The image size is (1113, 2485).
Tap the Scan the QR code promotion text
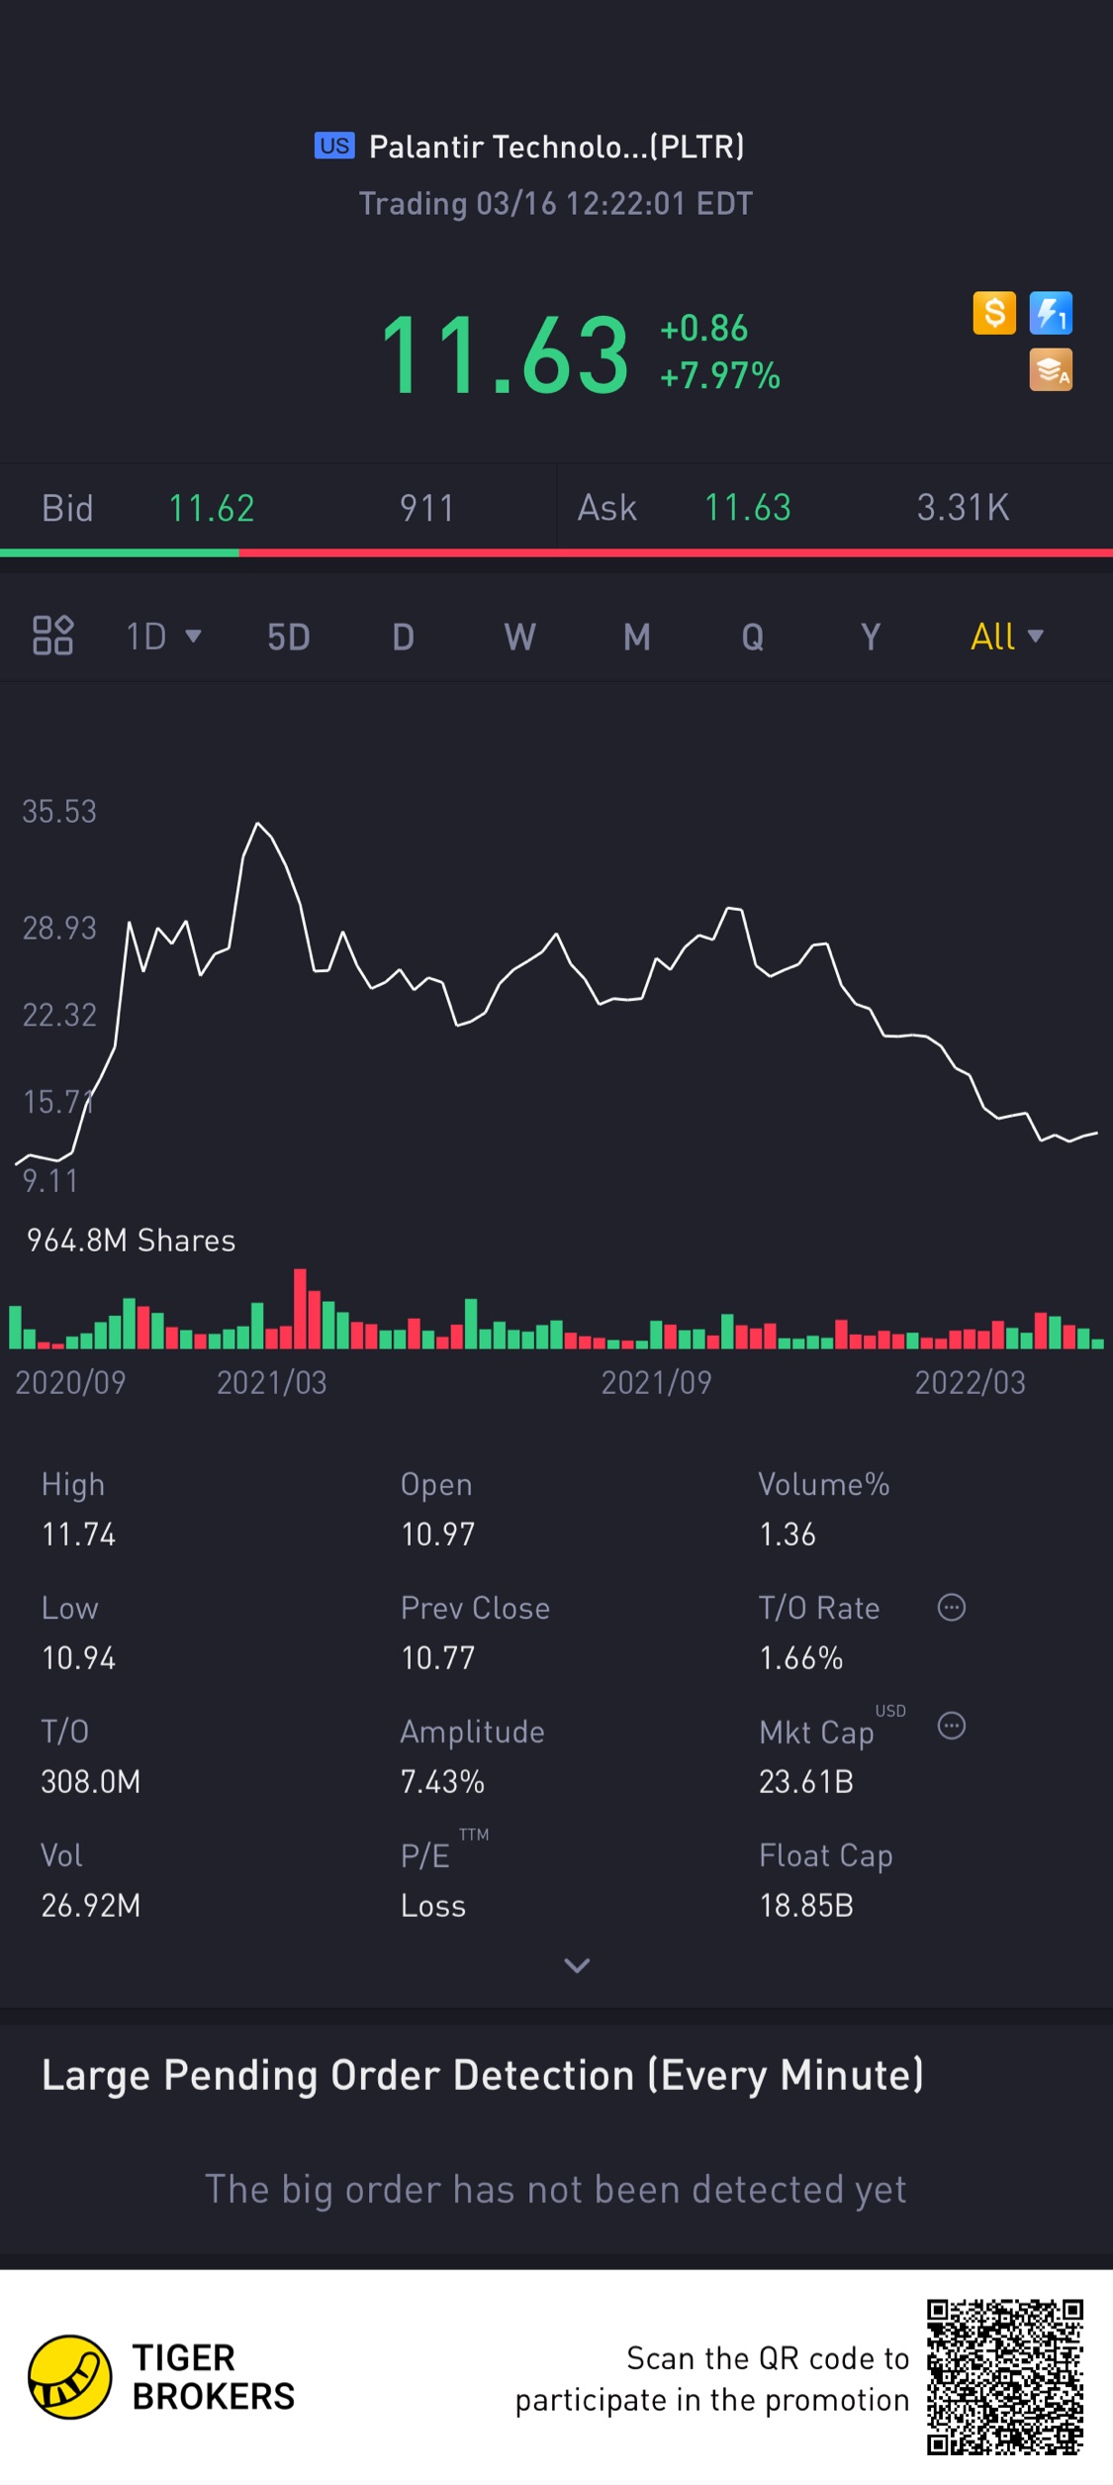712,2378
